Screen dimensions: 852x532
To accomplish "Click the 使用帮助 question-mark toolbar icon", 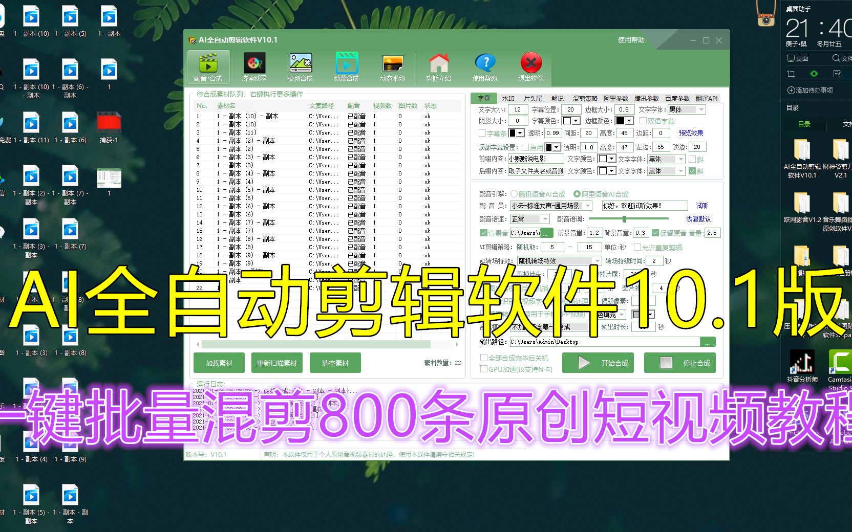I will [x=485, y=67].
